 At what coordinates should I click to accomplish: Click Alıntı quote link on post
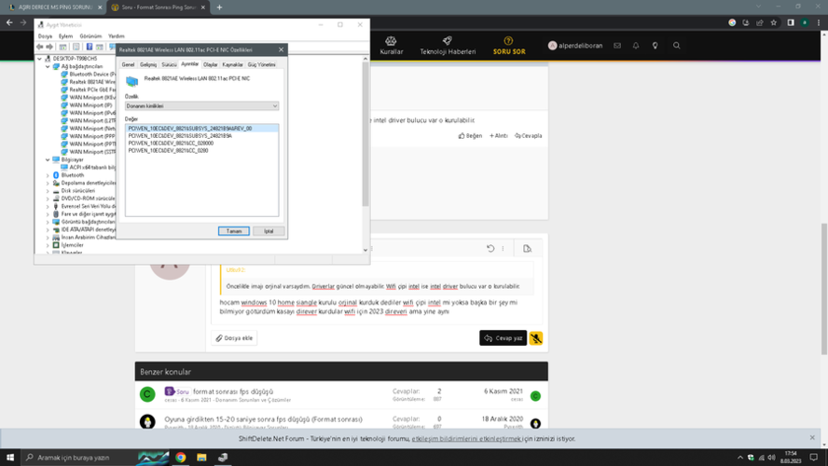point(499,136)
